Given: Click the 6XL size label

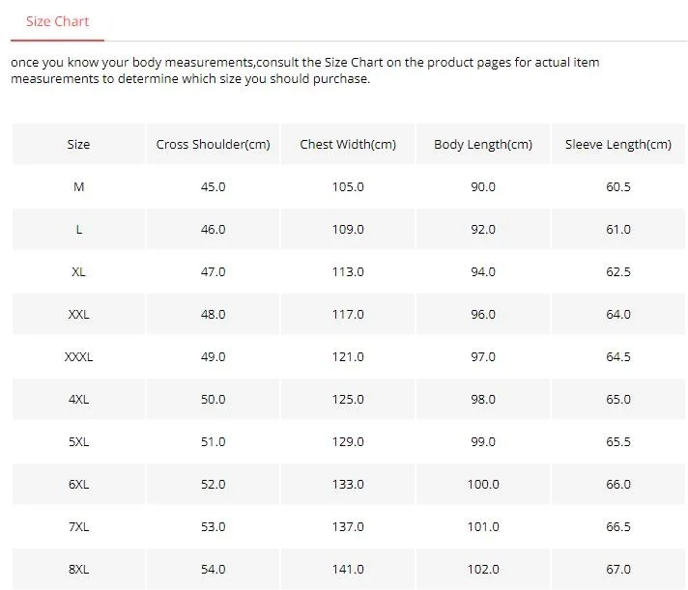Looking at the screenshot, I should coord(78,485).
